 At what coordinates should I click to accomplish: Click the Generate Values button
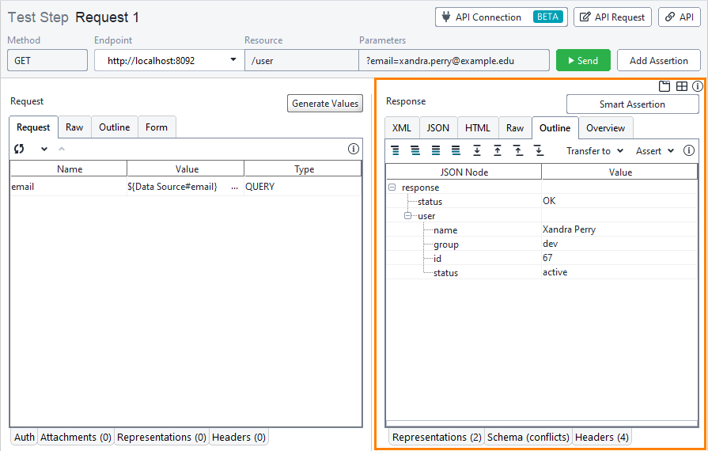[x=324, y=103]
